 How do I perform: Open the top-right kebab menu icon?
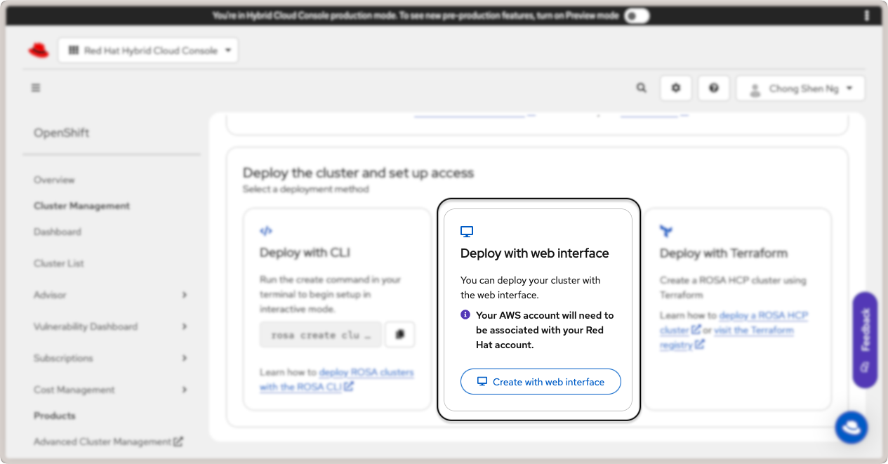(867, 15)
